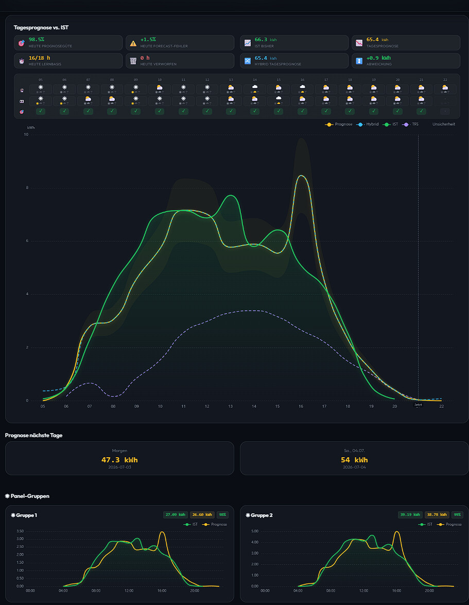The height and width of the screenshot is (605, 469).
Task: Open the Morgen 47.3 kWh forecast card
Action: (x=119, y=458)
